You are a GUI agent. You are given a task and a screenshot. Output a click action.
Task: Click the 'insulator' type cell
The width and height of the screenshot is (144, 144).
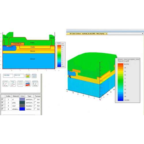(29, 106)
